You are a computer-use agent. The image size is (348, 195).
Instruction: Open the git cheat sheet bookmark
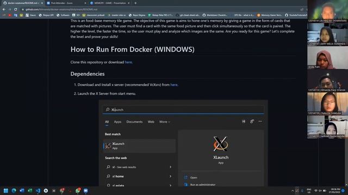[x=188, y=15]
